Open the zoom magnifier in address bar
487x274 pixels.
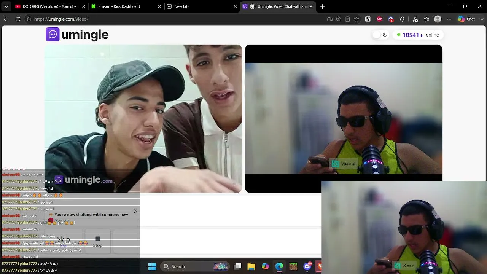pyautogui.click(x=339, y=19)
